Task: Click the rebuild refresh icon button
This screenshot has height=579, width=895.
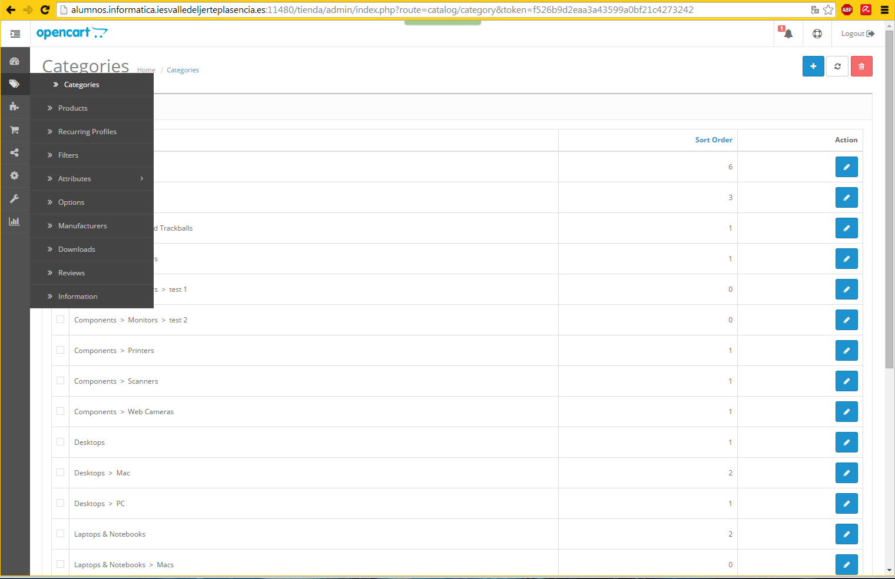Action: click(837, 66)
